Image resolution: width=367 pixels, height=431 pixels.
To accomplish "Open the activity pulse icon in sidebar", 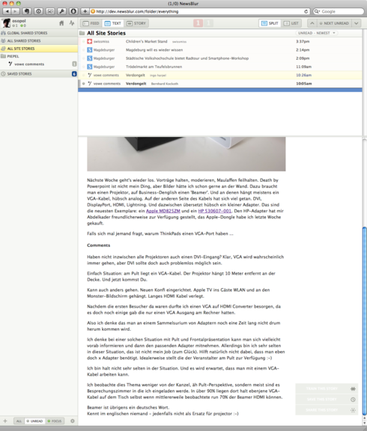I will click(72, 23).
